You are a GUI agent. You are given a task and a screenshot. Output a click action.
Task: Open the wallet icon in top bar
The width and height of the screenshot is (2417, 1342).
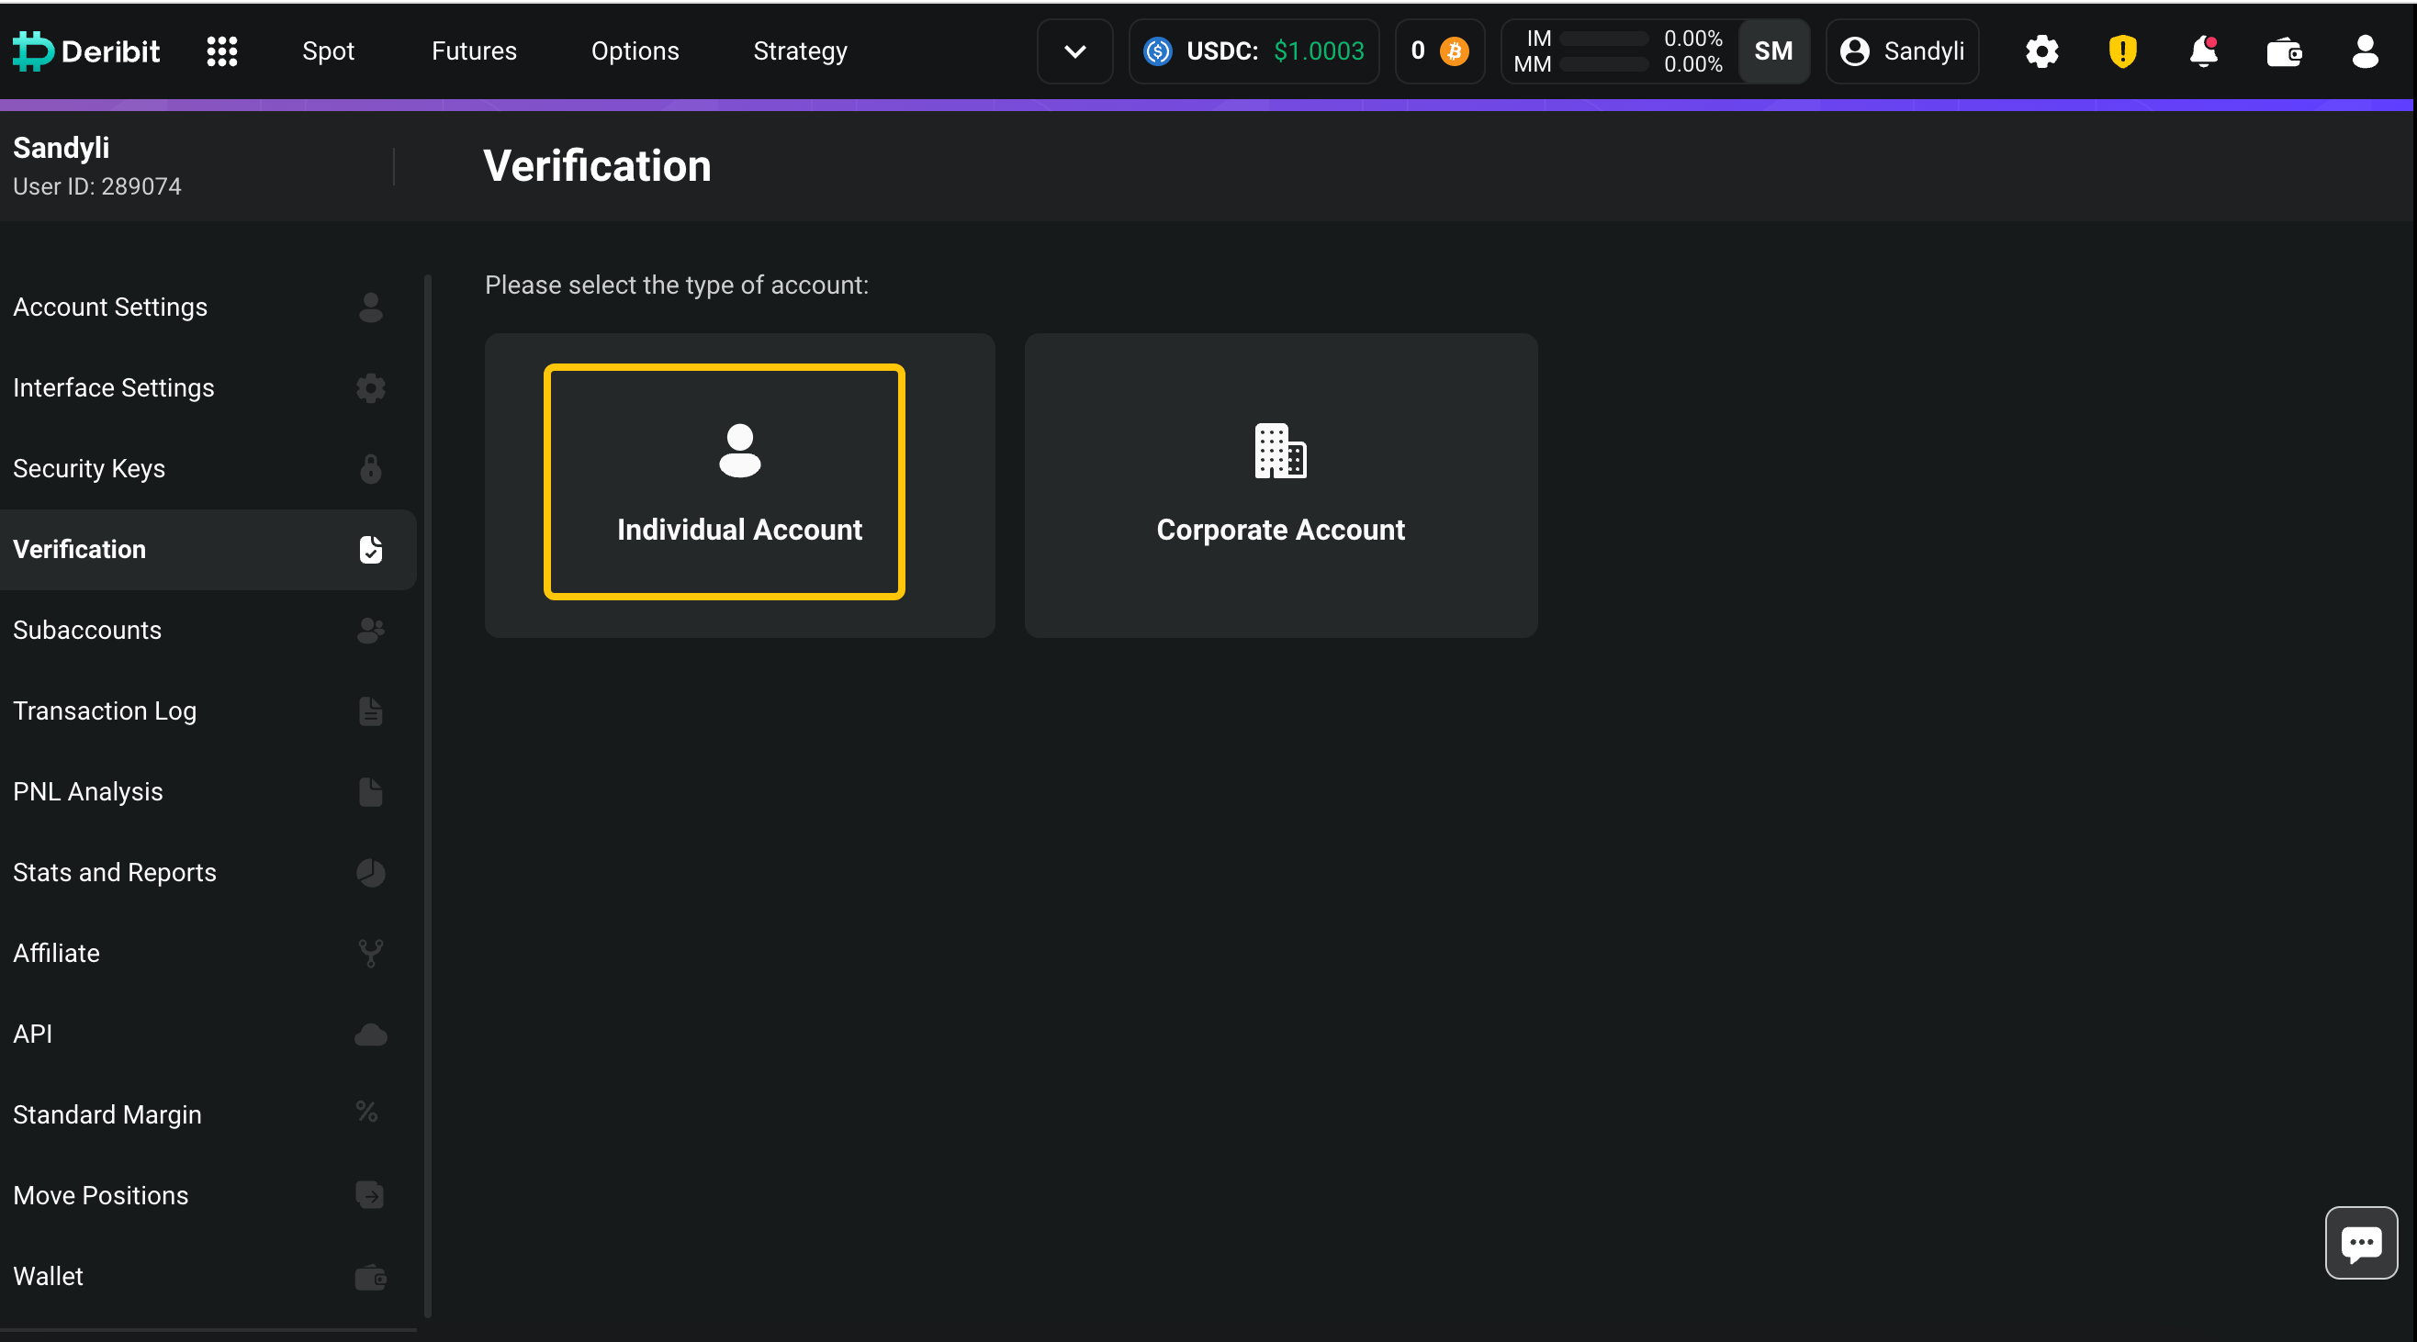tap(2284, 51)
